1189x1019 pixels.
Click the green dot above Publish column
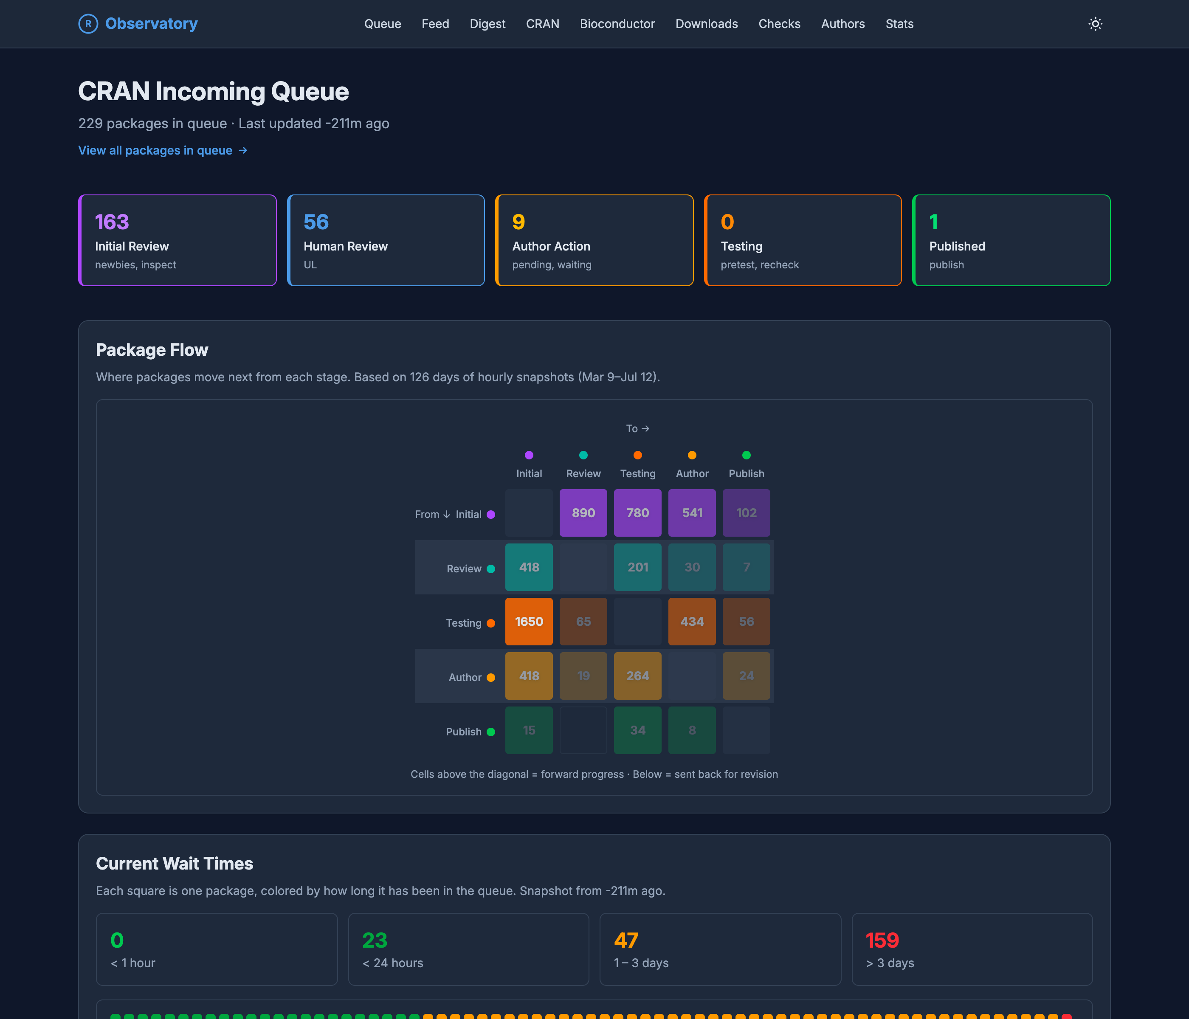click(x=746, y=455)
